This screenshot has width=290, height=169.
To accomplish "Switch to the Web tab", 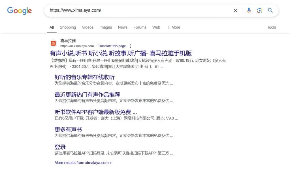I will 156,27.
